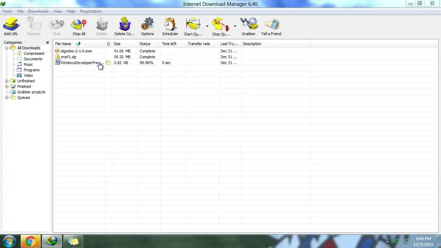The image size is (441, 248).
Task: Open the Start Queue dropdown arrow
Action: (207, 26)
